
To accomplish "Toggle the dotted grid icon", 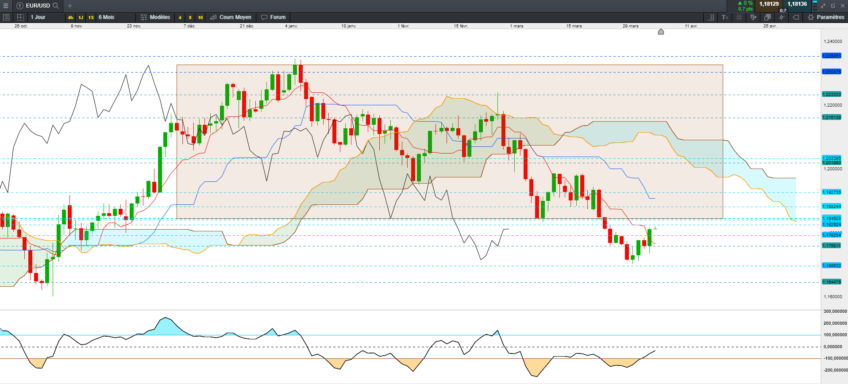I will (x=739, y=17).
